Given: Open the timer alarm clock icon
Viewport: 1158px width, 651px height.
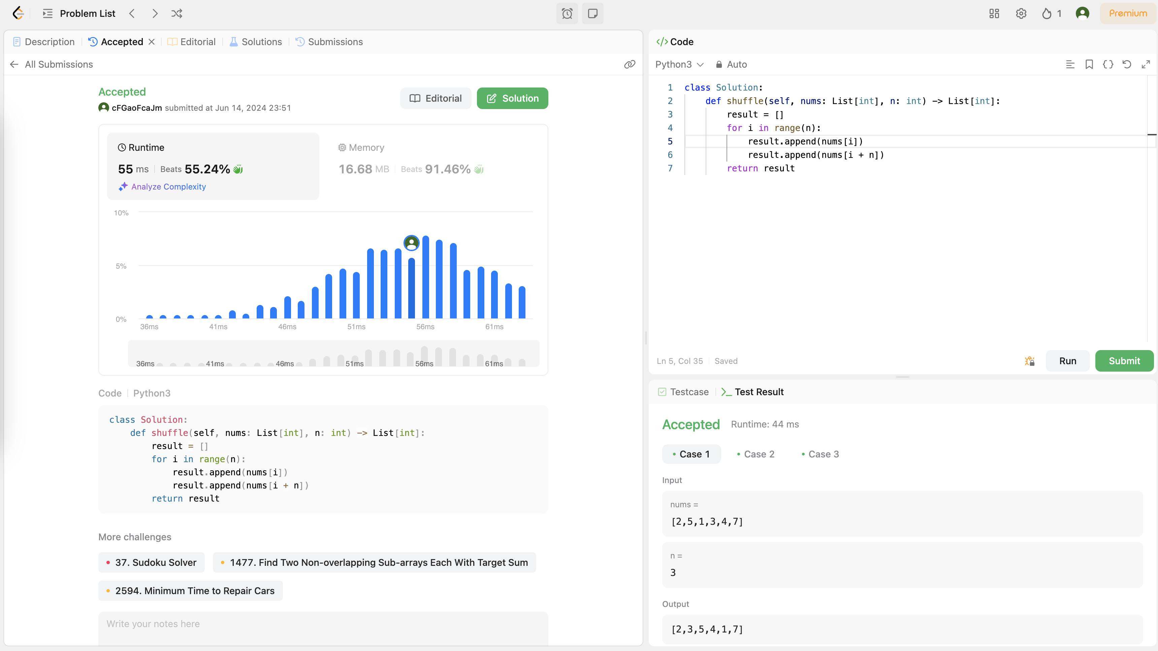Looking at the screenshot, I should click(567, 13).
